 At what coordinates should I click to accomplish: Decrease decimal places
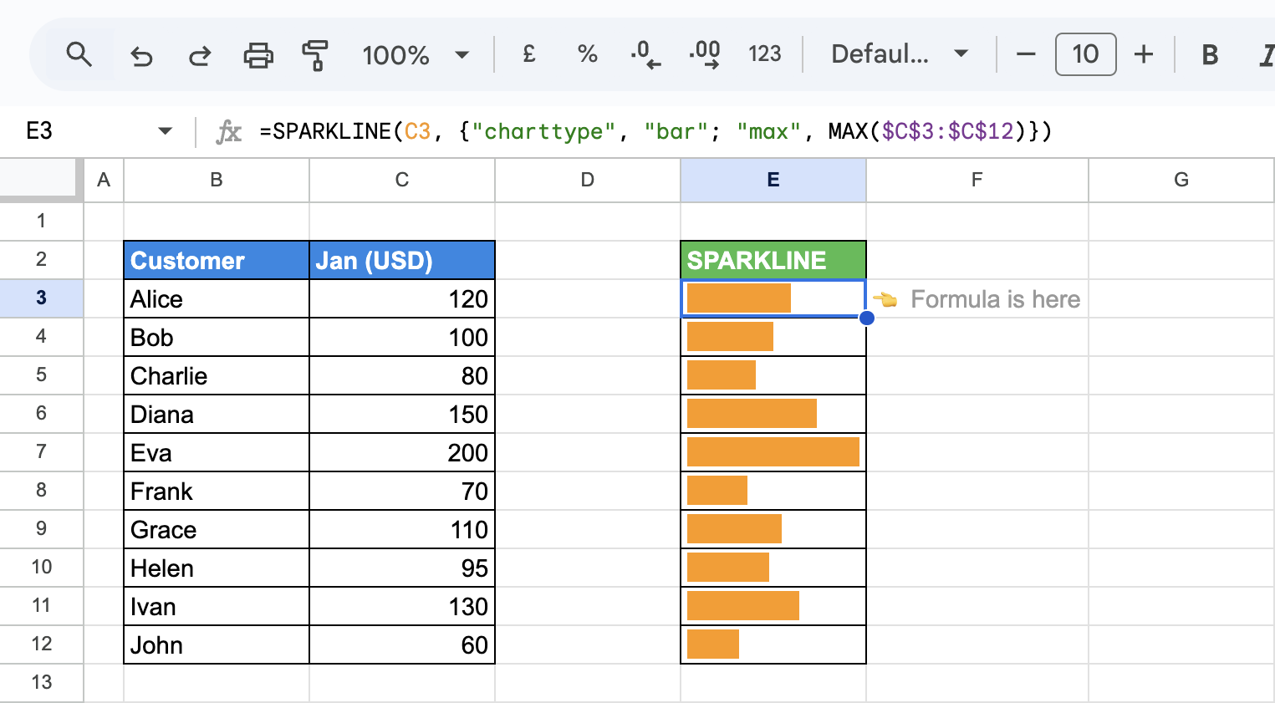pos(645,54)
